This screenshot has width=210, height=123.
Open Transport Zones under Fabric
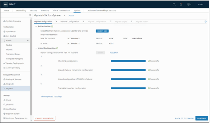13,54
